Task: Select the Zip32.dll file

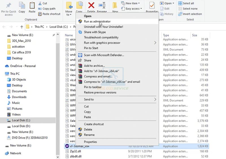Action: pos(75,151)
